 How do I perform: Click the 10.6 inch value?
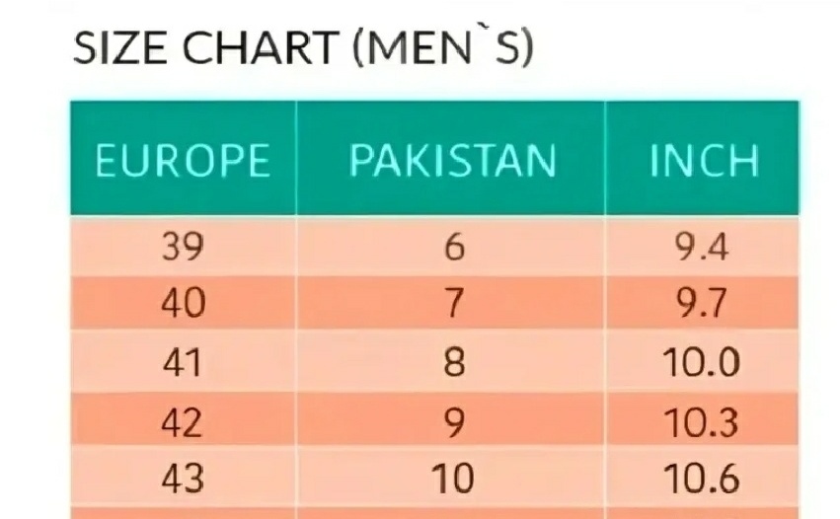[703, 478]
